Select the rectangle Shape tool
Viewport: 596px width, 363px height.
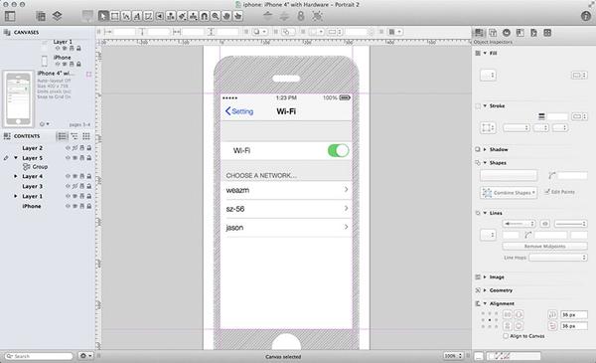tap(114, 16)
